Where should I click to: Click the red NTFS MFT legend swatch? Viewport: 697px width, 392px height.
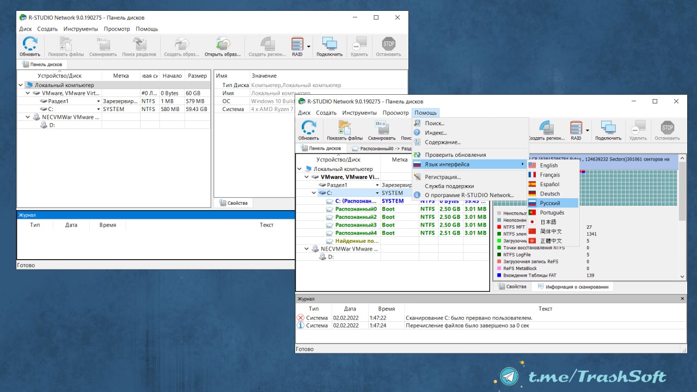click(x=499, y=227)
